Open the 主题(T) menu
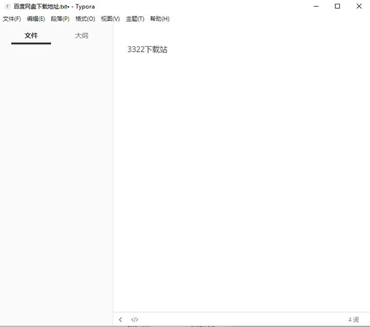370x327 pixels. pyautogui.click(x=135, y=19)
